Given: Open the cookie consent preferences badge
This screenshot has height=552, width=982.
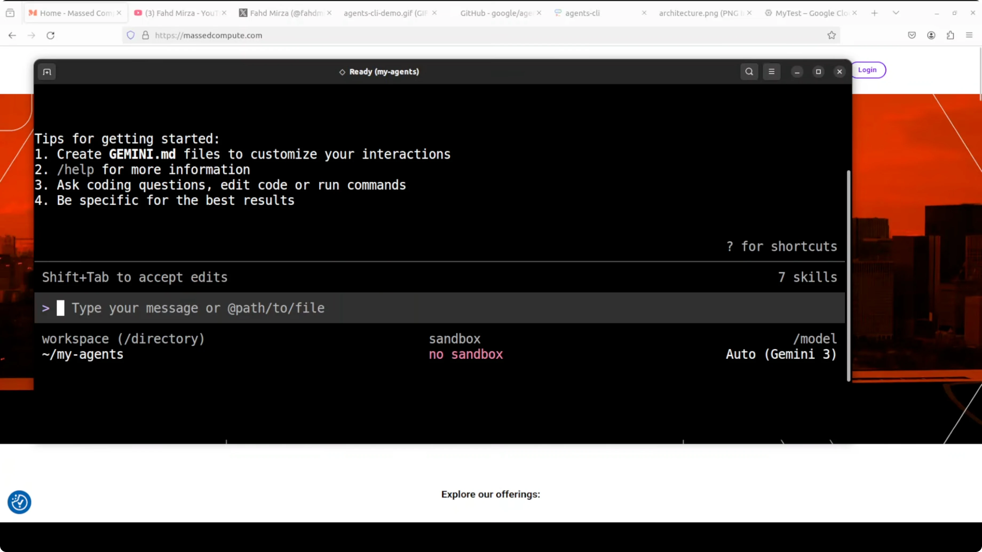Looking at the screenshot, I should tap(19, 502).
